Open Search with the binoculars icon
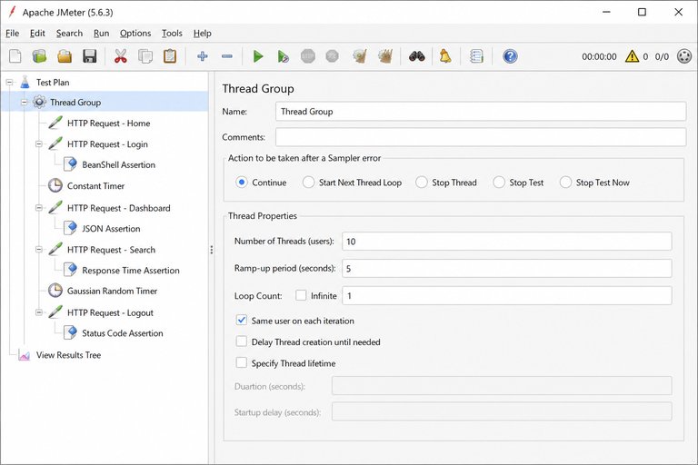 coord(416,56)
